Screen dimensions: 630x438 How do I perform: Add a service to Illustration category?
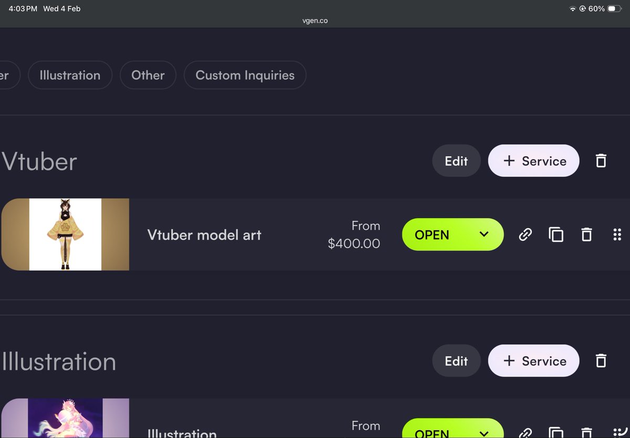tap(534, 361)
